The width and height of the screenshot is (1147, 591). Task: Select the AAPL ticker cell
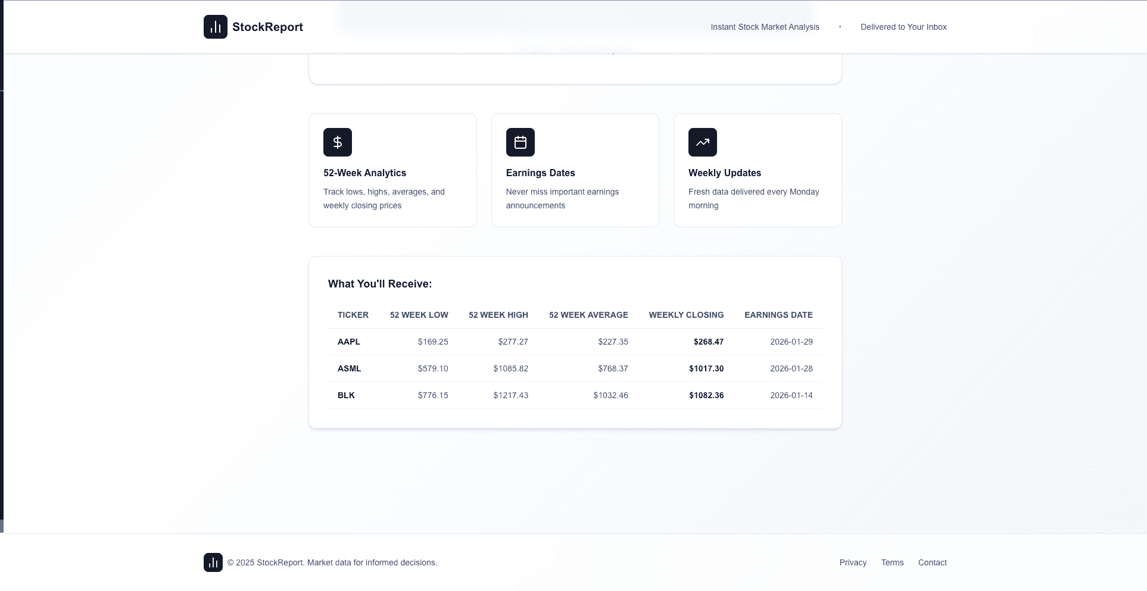pos(349,342)
